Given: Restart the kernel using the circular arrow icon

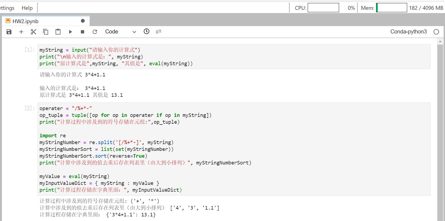Looking at the screenshot, I should point(95,32).
